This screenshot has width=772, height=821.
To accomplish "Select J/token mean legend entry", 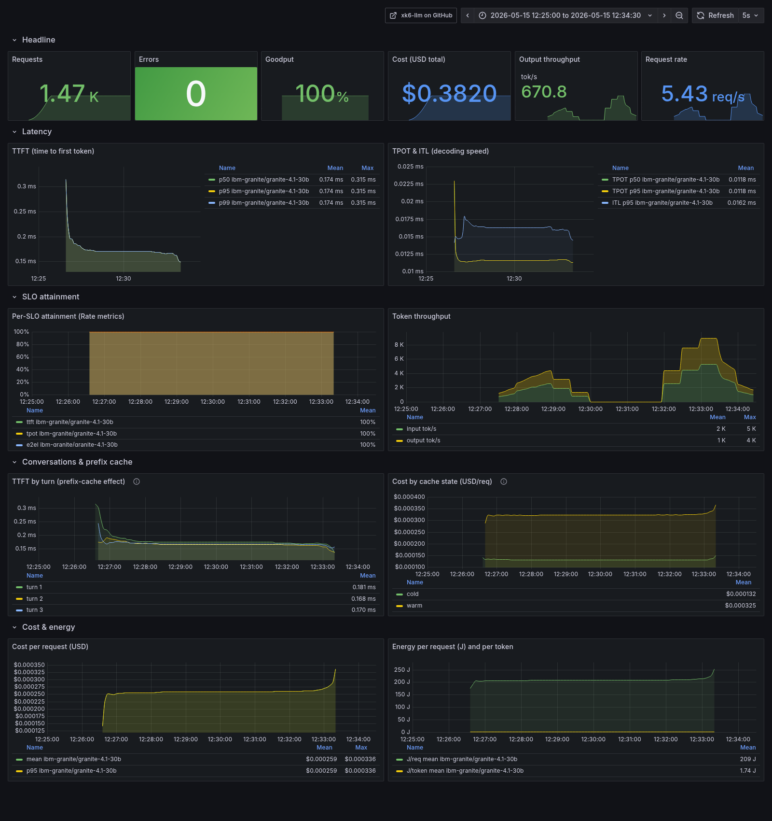I will [x=465, y=771].
